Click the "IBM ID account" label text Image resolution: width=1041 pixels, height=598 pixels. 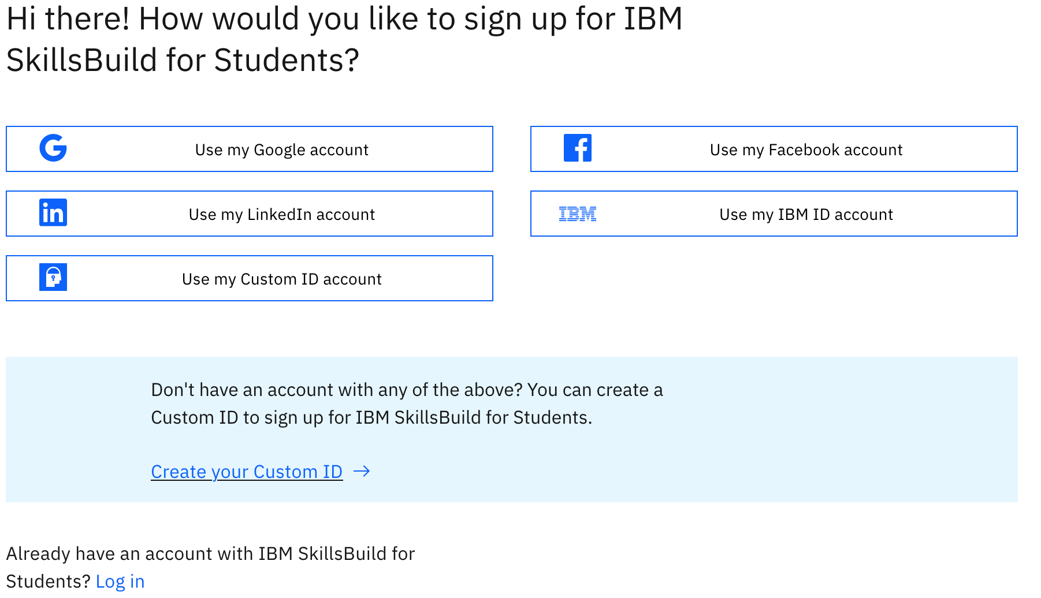click(835, 215)
